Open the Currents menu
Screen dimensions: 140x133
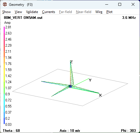[48, 12]
